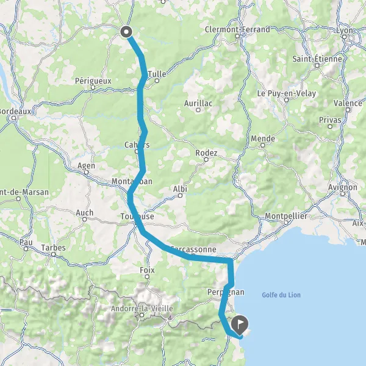Select the Montpellier city marker

tap(286, 223)
